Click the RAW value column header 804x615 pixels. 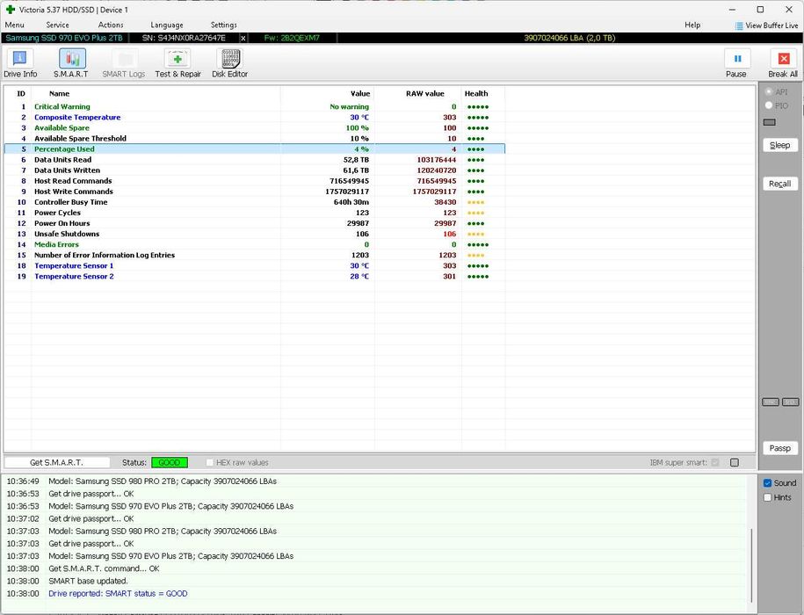pos(425,93)
